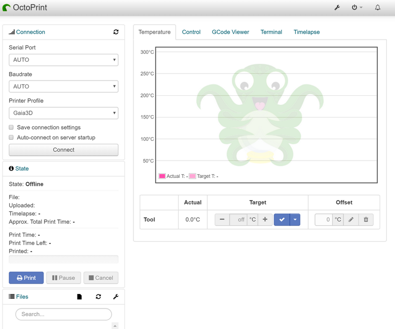
Task: Focus the Files search field
Action: 64,314
